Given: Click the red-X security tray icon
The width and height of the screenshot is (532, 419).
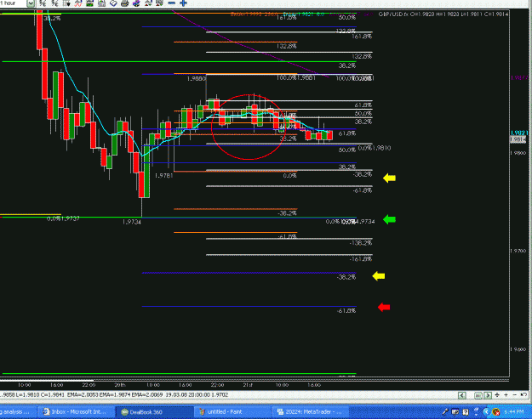Looking at the screenshot, I should pyautogui.click(x=496, y=412).
